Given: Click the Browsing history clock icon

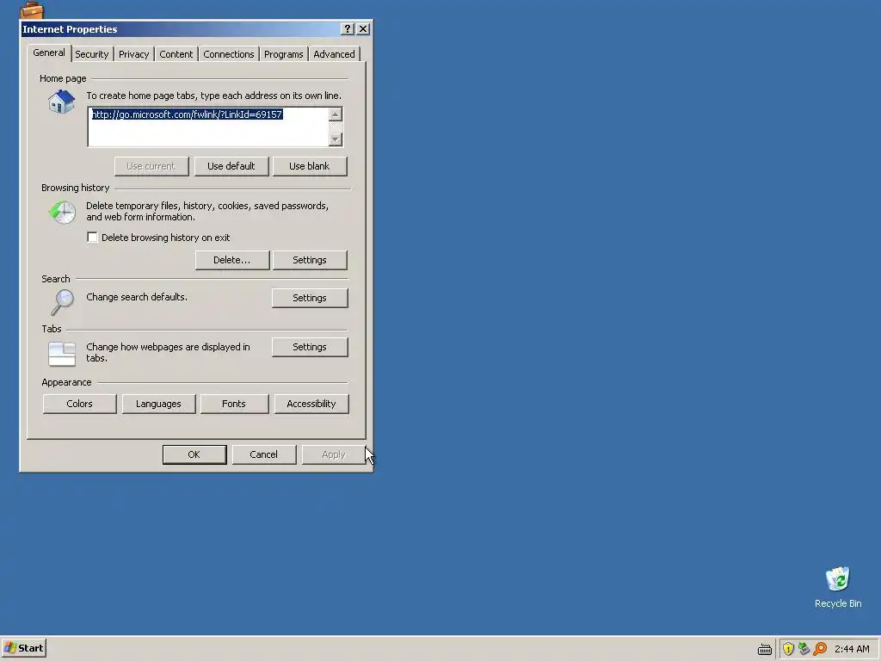Looking at the screenshot, I should point(62,213).
